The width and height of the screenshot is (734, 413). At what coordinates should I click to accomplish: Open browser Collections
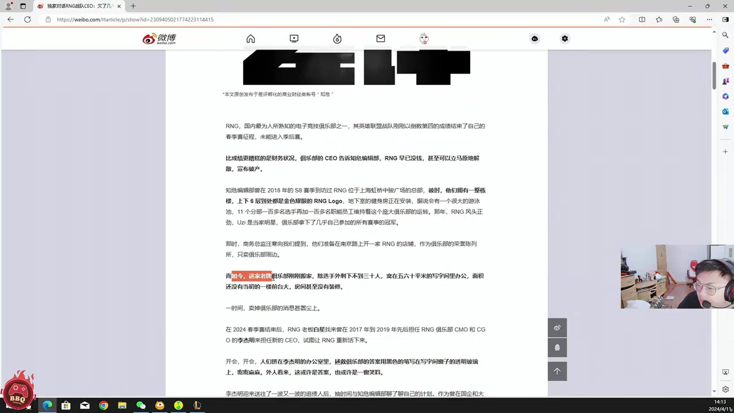(x=676, y=20)
